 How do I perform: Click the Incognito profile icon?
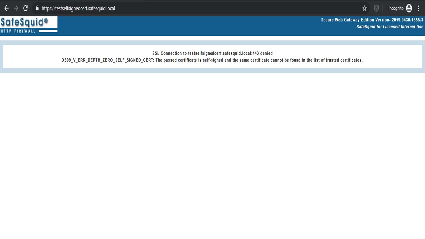pos(409,8)
